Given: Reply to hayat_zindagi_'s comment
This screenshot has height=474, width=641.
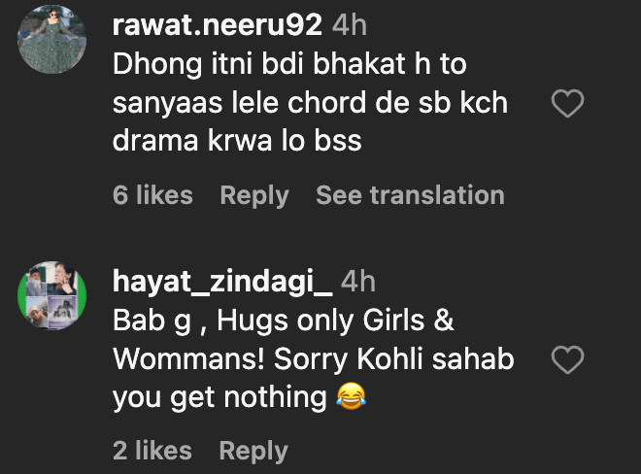Looking at the screenshot, I should (x=253, y=451).
